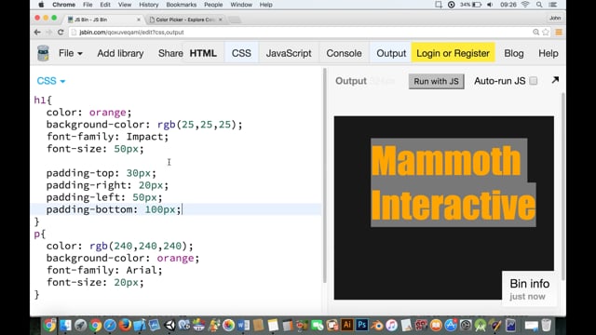The image size is (596, 335).
Task: Open the View menu
Action: point(124,5)
